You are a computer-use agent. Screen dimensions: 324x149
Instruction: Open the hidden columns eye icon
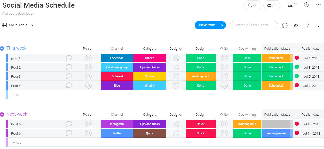[x=296, y=25]
